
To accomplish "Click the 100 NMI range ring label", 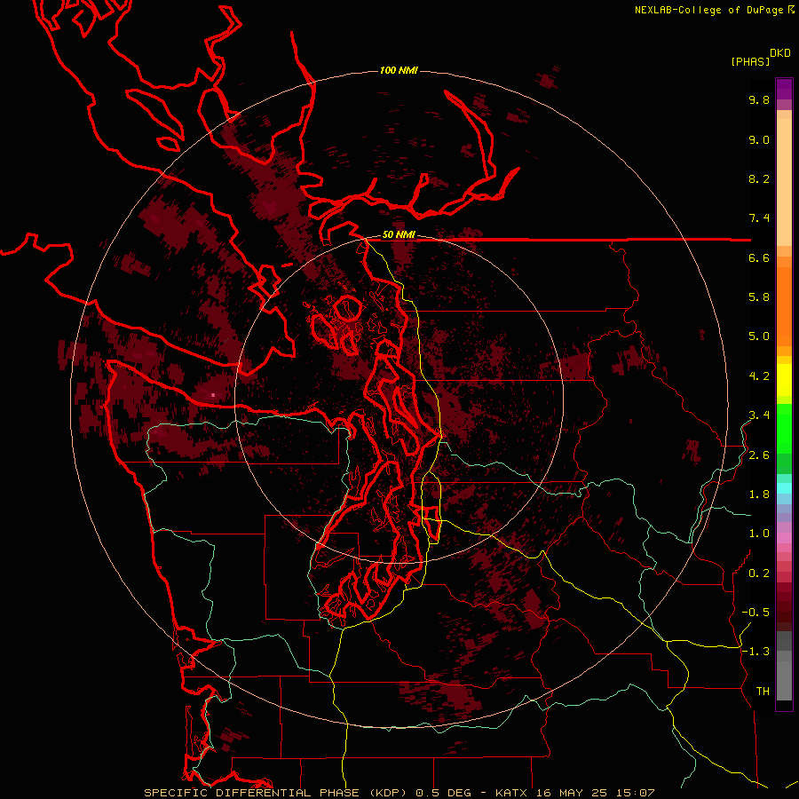I will pos(399,70).
